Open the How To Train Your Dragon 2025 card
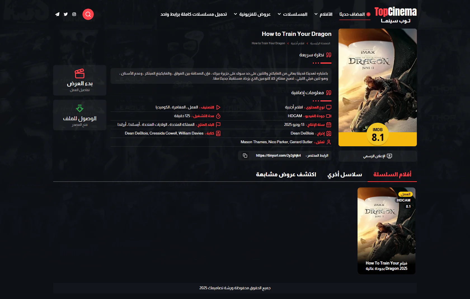 386,231
